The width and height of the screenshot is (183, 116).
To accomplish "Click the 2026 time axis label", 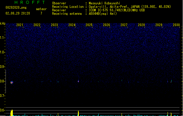I will (106, 25).
